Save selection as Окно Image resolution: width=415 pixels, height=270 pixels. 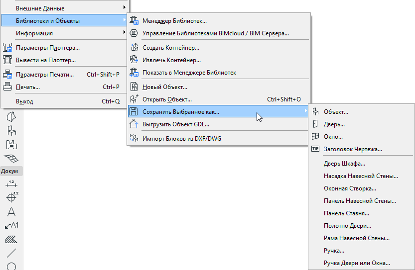(x=361, y=137)
